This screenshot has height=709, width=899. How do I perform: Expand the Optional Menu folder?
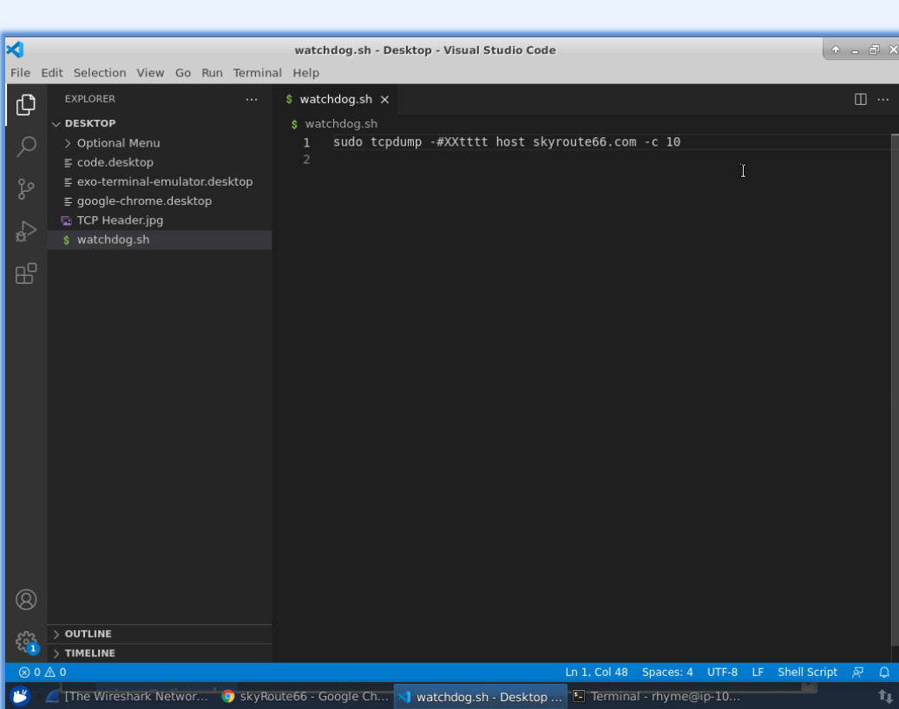click(x=160, y=142)
